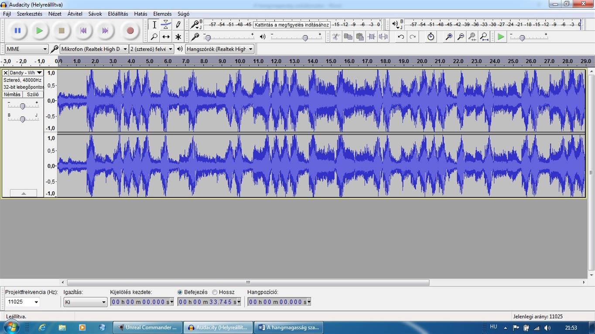Choose the Time Shift tool
This screenshot has width=595, height=334.
(166, 37)
